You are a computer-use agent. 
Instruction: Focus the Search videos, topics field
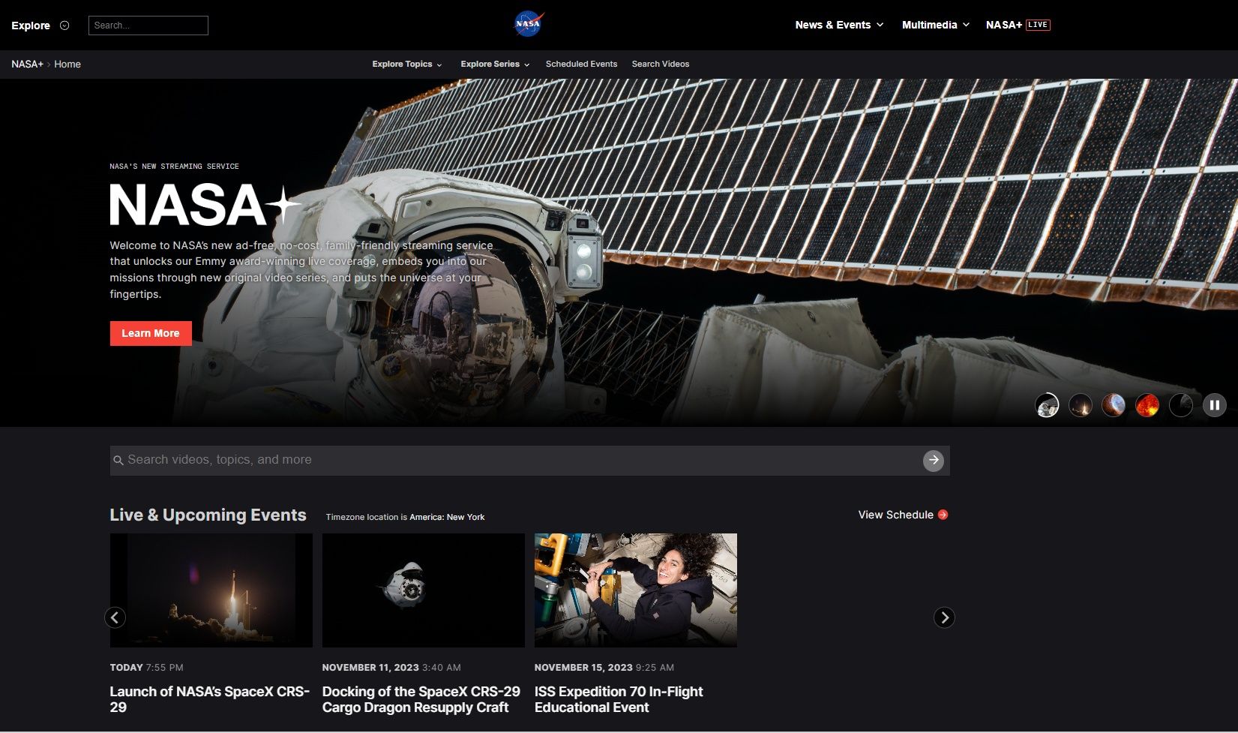coord(529,460)
